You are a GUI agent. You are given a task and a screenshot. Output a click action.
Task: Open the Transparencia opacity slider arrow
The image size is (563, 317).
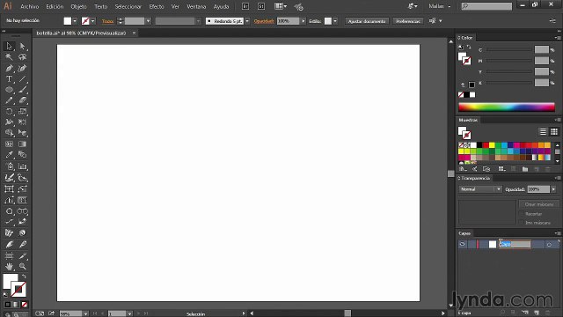pos(553,189)
